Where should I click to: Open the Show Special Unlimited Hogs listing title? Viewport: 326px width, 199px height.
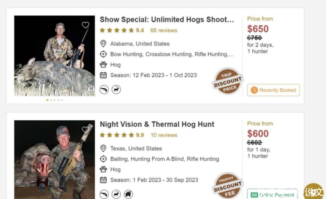click(x=167, y=20)
